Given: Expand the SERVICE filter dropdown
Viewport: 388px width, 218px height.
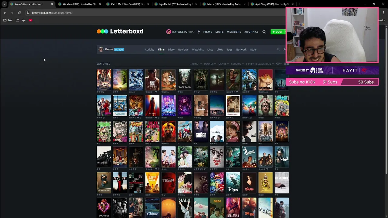Looking at the screenshot, I should (237, 64).
